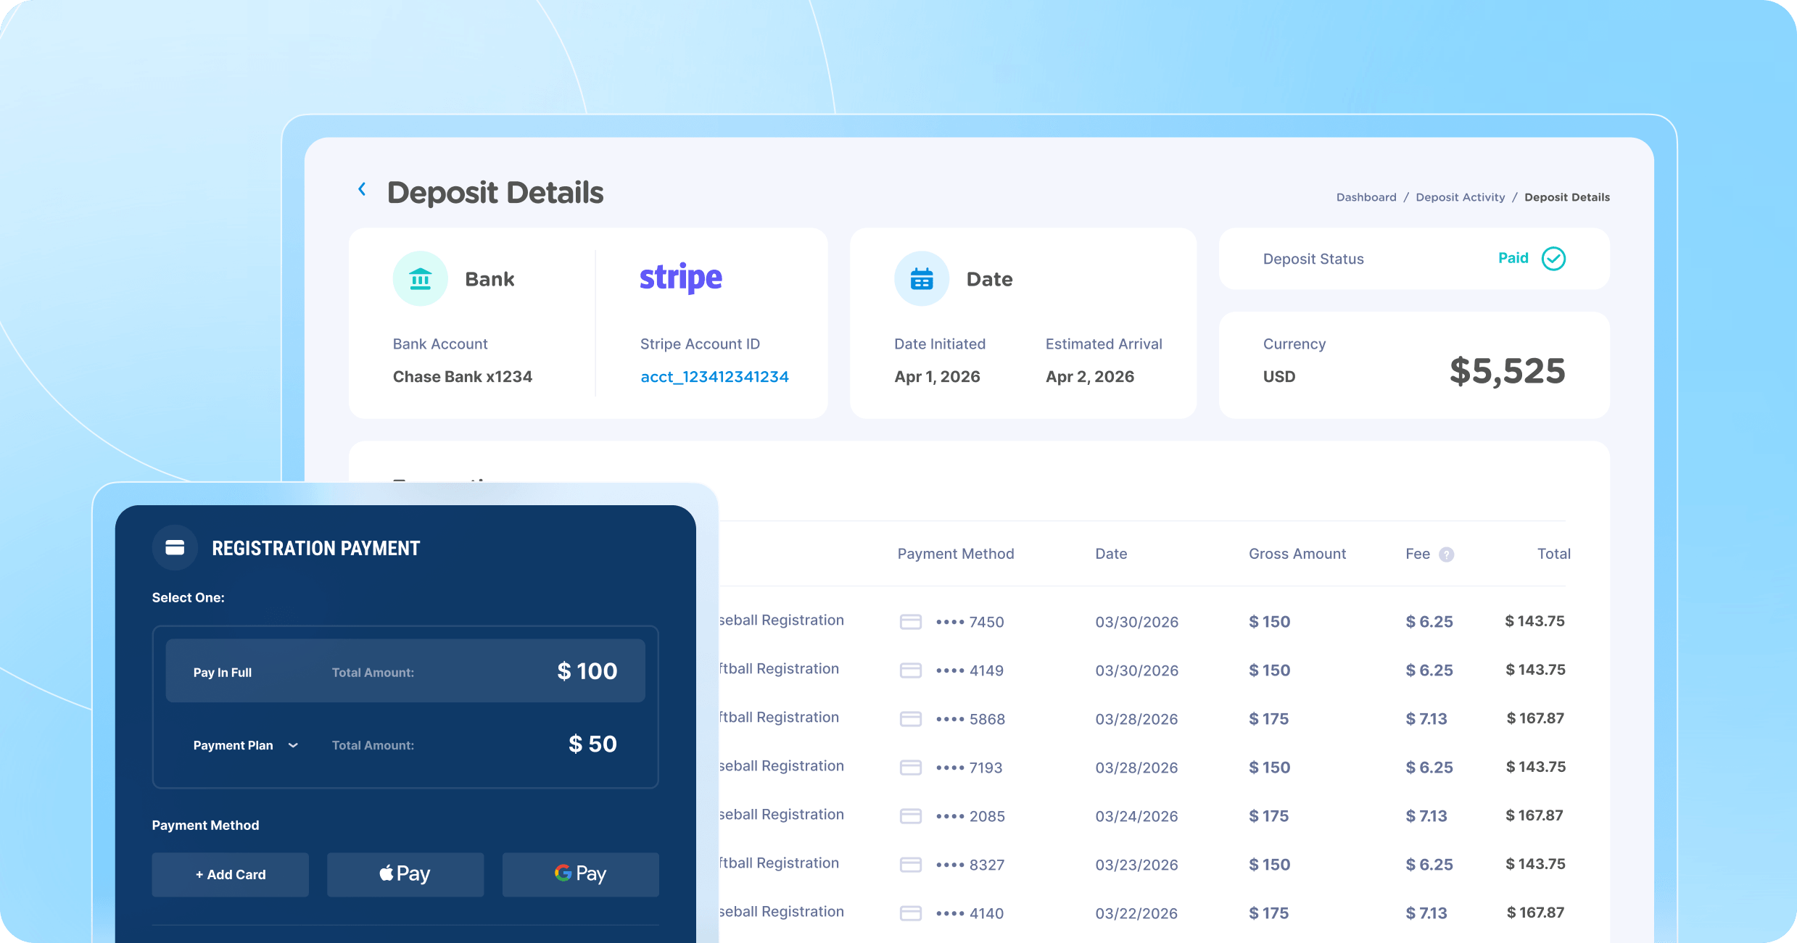The width and height of the screenshot is (1797, 943).
Task: Click the Paid status text
Action: (1513, 258)
